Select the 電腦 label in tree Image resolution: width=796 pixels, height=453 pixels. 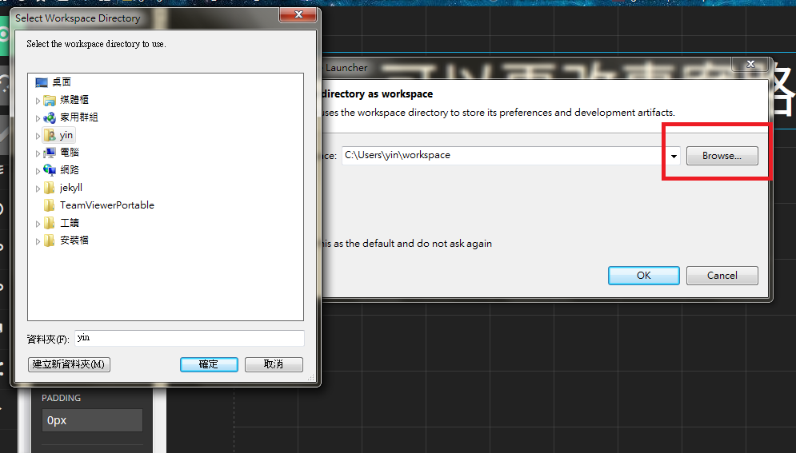pyautogui.click(x=70, y=153)
